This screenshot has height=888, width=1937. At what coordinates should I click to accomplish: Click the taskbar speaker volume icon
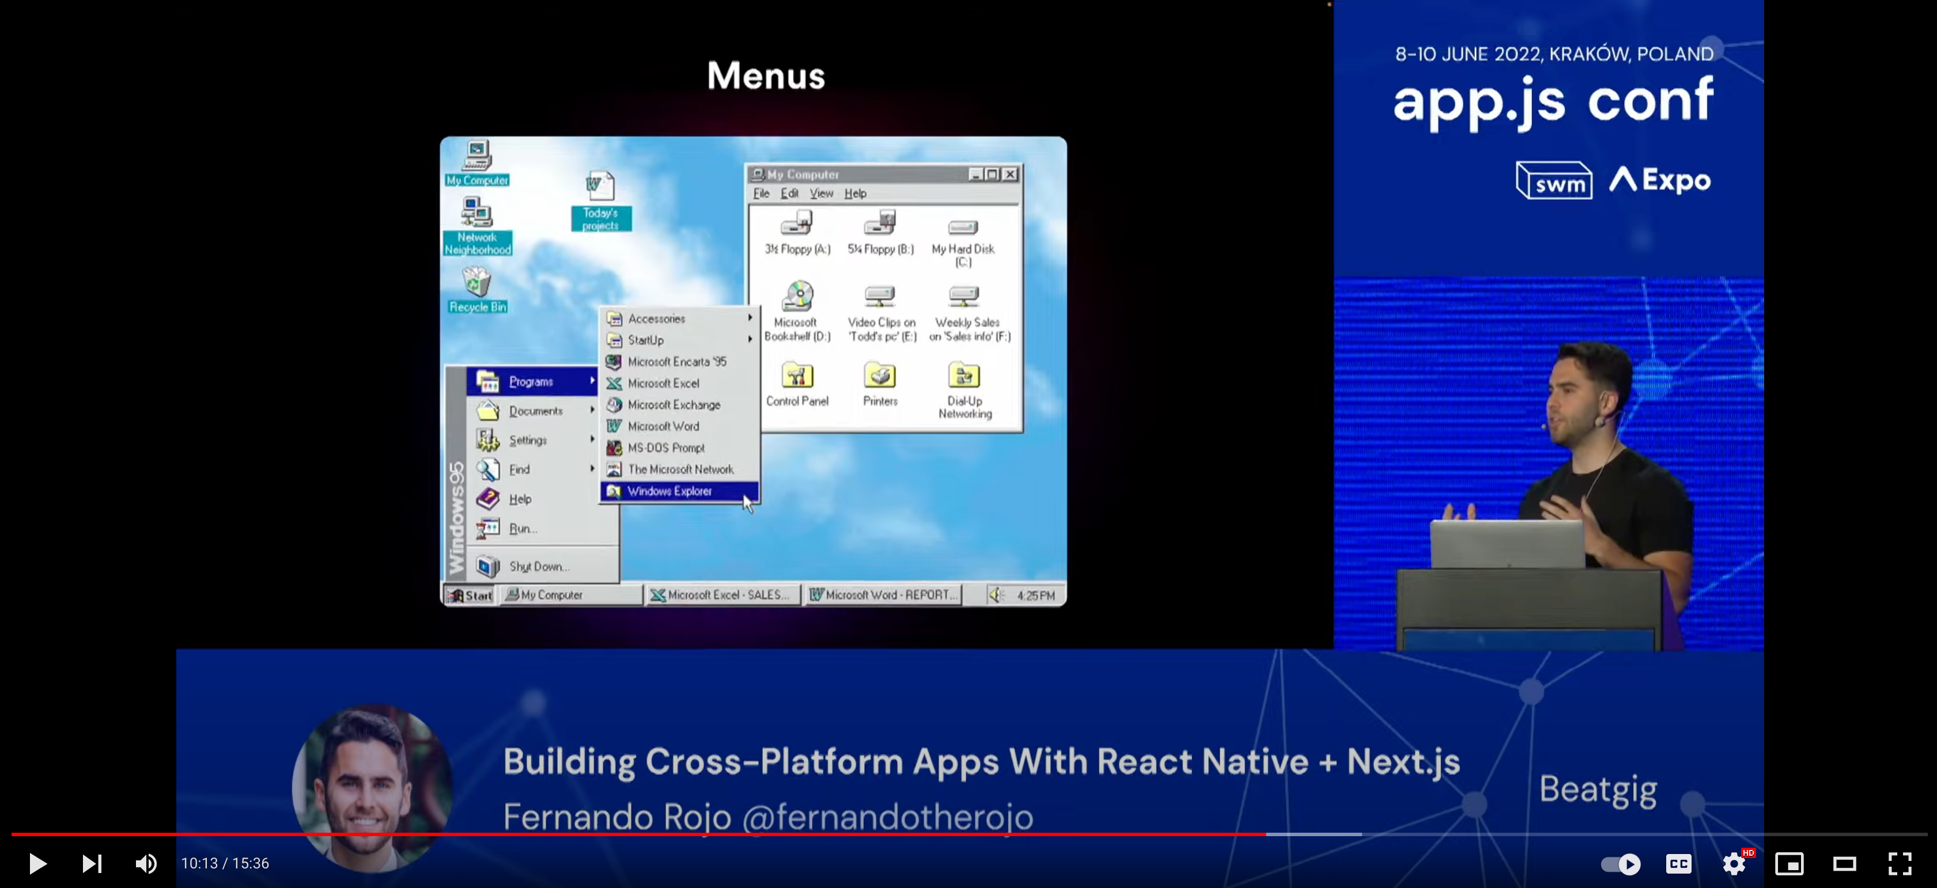point(997,595)
